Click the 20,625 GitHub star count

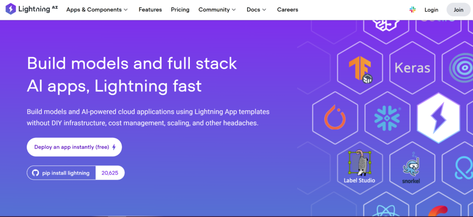coord(110,173)
